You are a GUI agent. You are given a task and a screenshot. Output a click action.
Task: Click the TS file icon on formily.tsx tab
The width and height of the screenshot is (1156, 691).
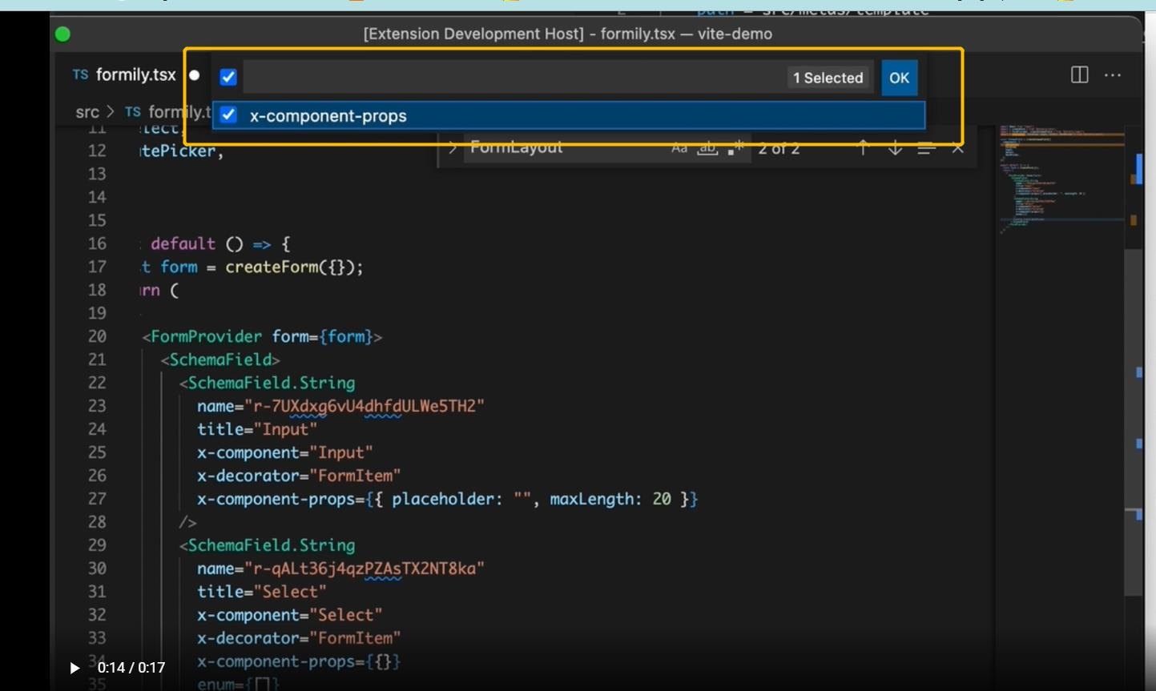click(80, 74)
